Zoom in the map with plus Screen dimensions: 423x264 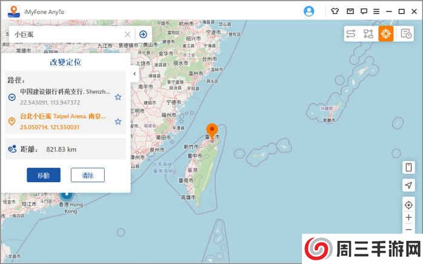point(408,217)
